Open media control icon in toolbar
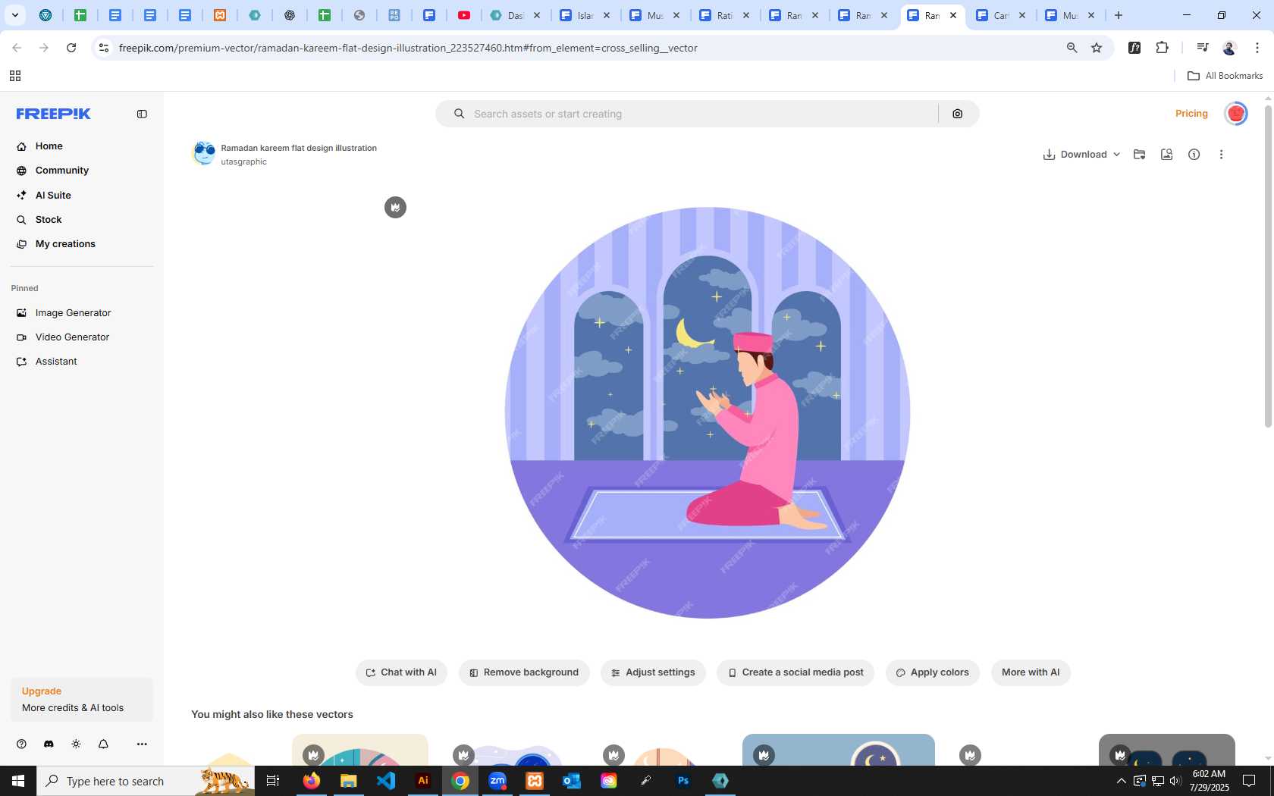The image size is (1274, 796). (x=1202, y=48)
